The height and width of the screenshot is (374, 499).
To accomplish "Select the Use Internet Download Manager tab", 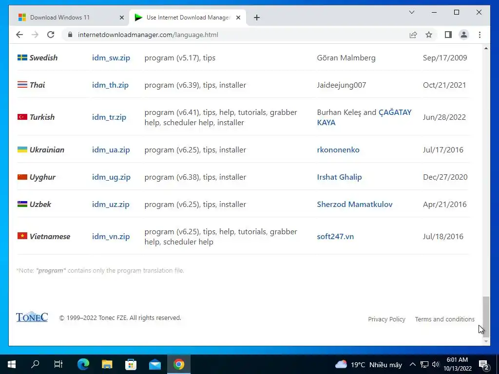I will click(x=188, y=18).
